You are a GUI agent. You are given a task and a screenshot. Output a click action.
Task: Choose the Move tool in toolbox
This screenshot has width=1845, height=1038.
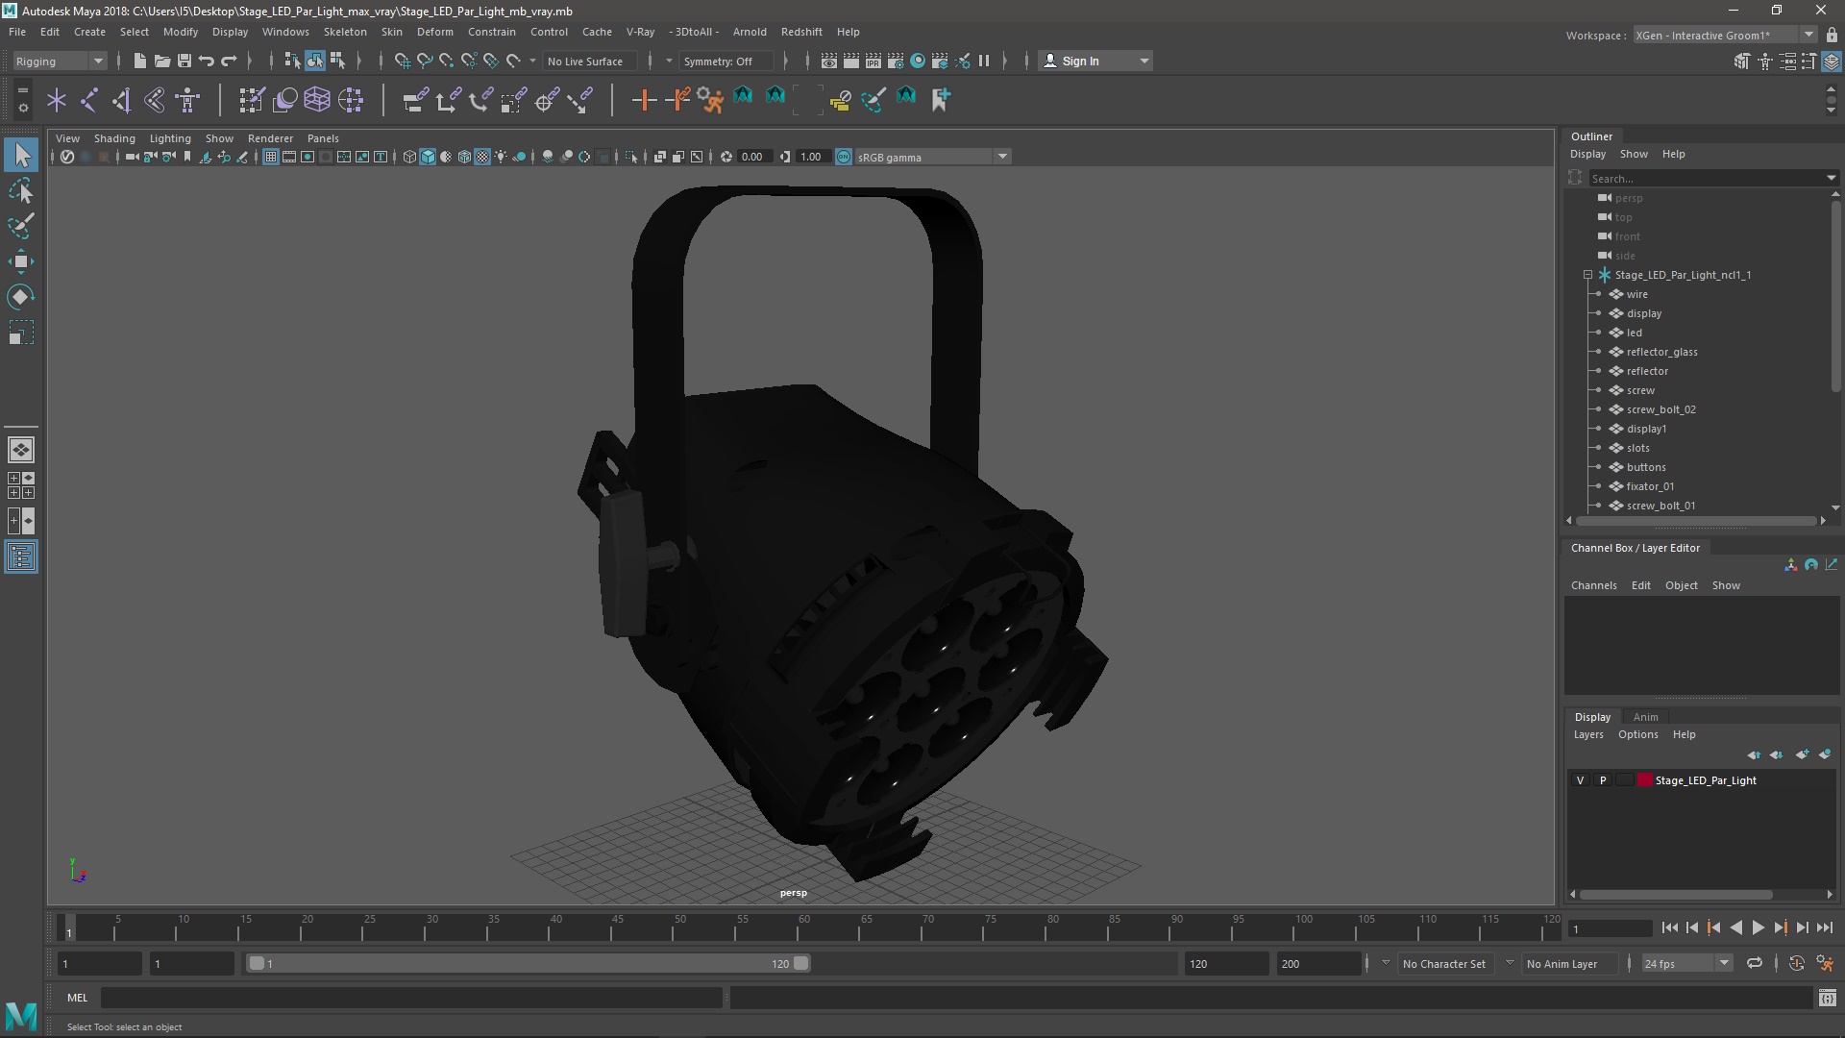21,261
